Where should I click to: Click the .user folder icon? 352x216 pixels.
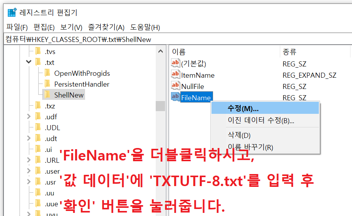[38, 171]
